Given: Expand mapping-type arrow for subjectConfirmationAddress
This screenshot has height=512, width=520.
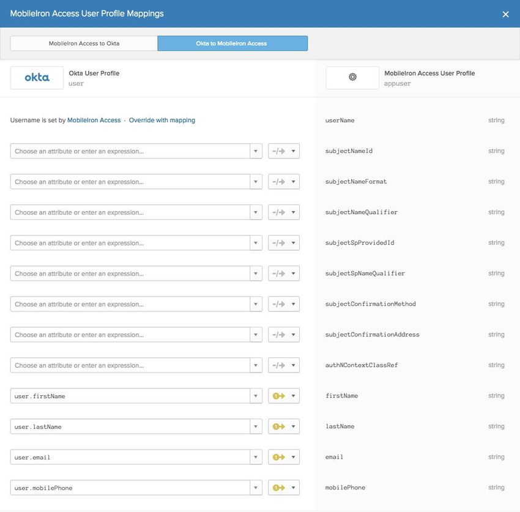Looking at the screenshot, I should click(294, 335).
